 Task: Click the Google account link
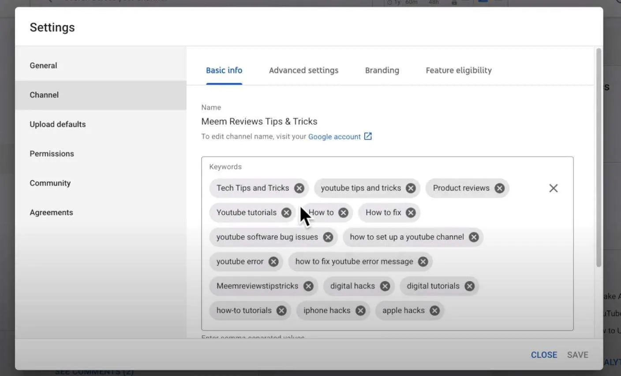[x=334, y=137]
